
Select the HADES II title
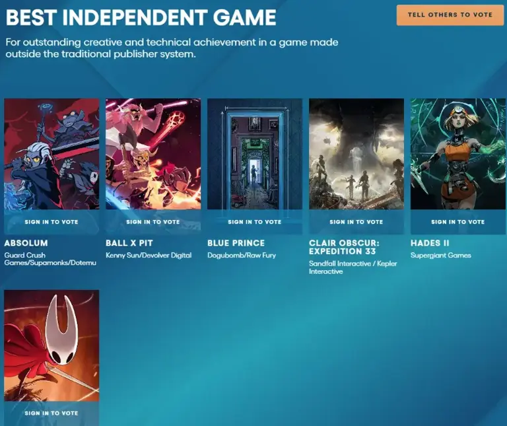[430, 243]
